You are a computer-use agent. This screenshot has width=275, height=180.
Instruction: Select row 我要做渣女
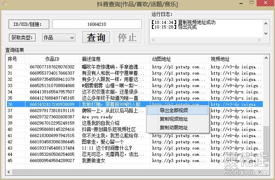pos(135,160)
